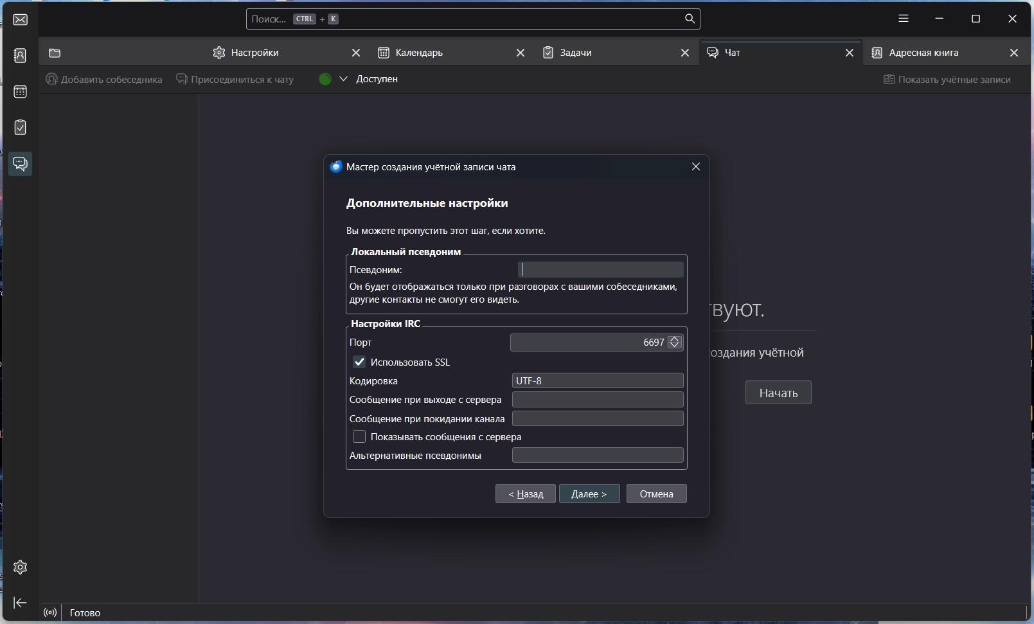Click the Кодировка UTF-8 field
This screenshot has height=624, width=1034.
pos(598,380)
